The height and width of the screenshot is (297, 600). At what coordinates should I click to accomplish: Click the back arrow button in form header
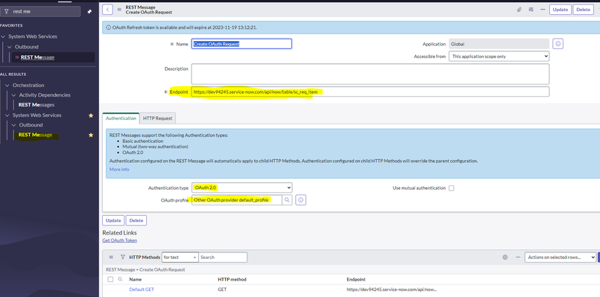[107, 10]
